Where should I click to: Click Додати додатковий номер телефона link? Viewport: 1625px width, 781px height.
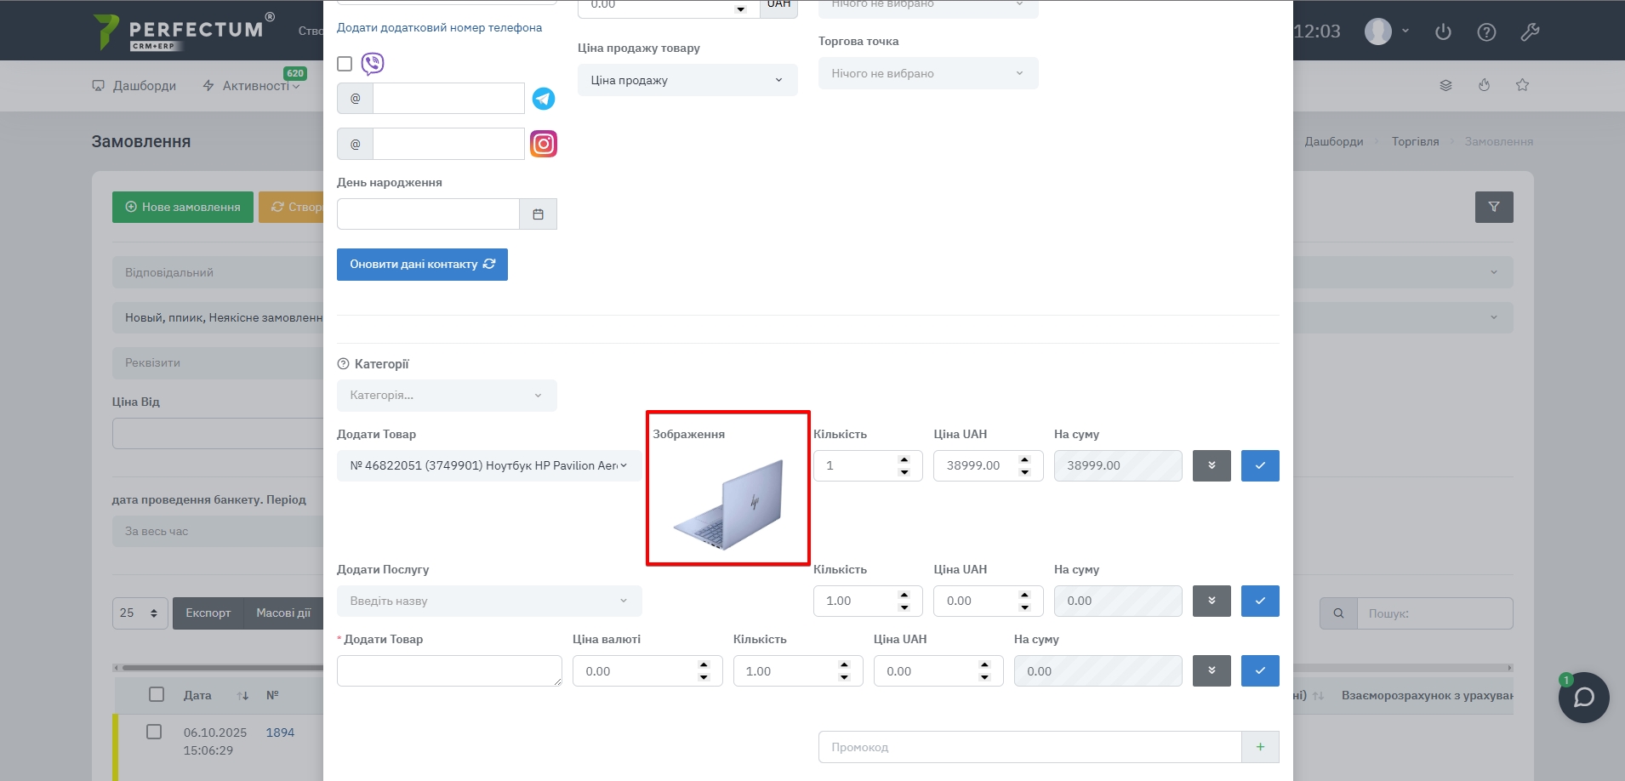coord(439,27)
